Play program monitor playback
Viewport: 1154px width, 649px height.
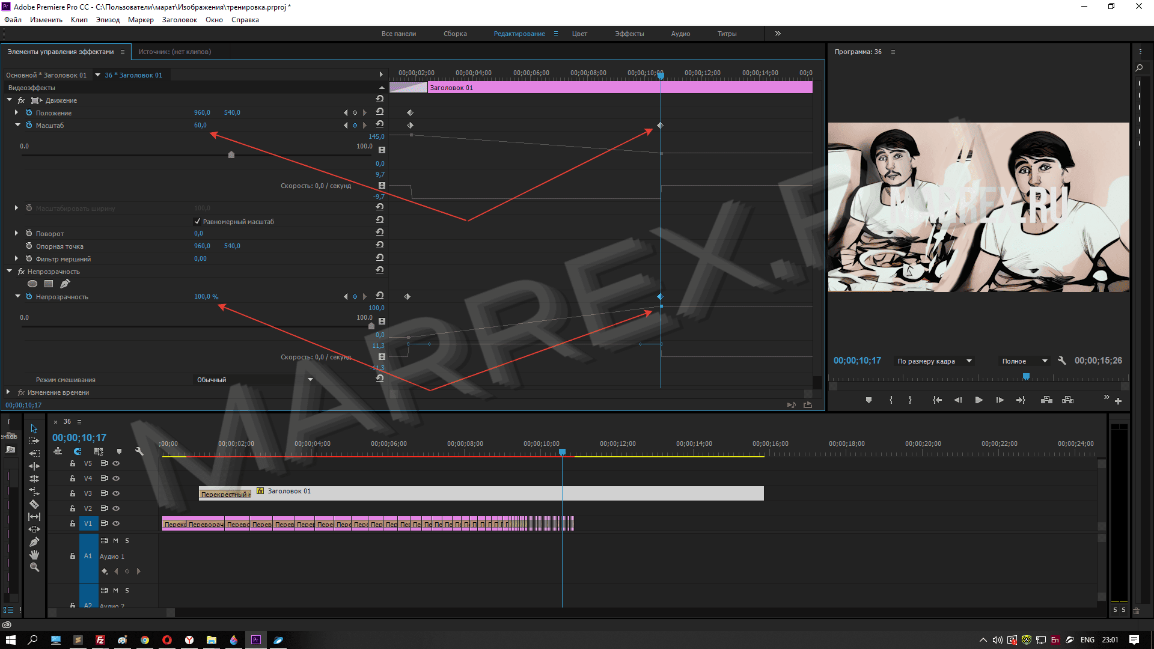(x=978, y=400)
